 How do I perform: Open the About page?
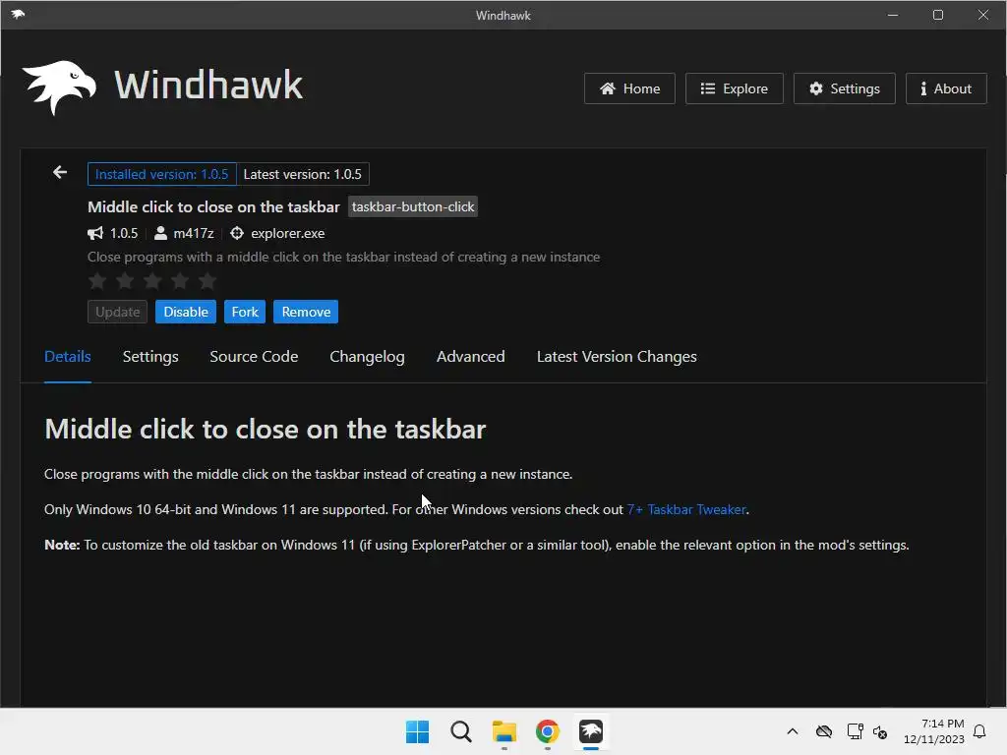(x=946, y=88)
